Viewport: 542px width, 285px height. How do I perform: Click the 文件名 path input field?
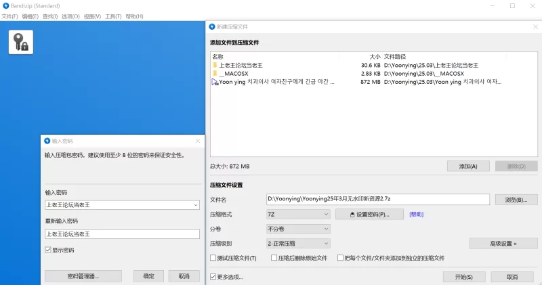377,199
